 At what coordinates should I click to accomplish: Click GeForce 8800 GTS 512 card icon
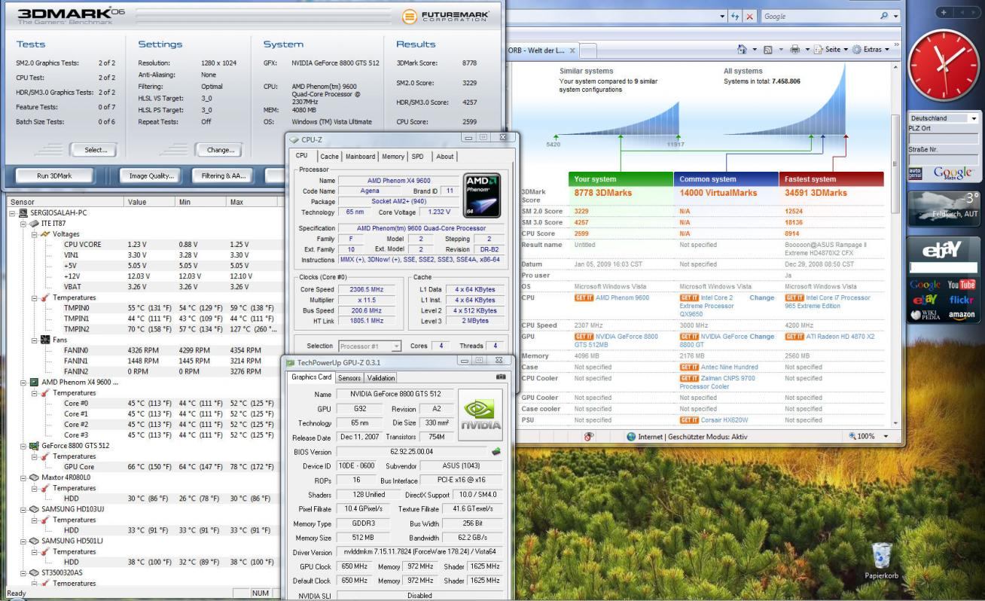tap(32, 445)
